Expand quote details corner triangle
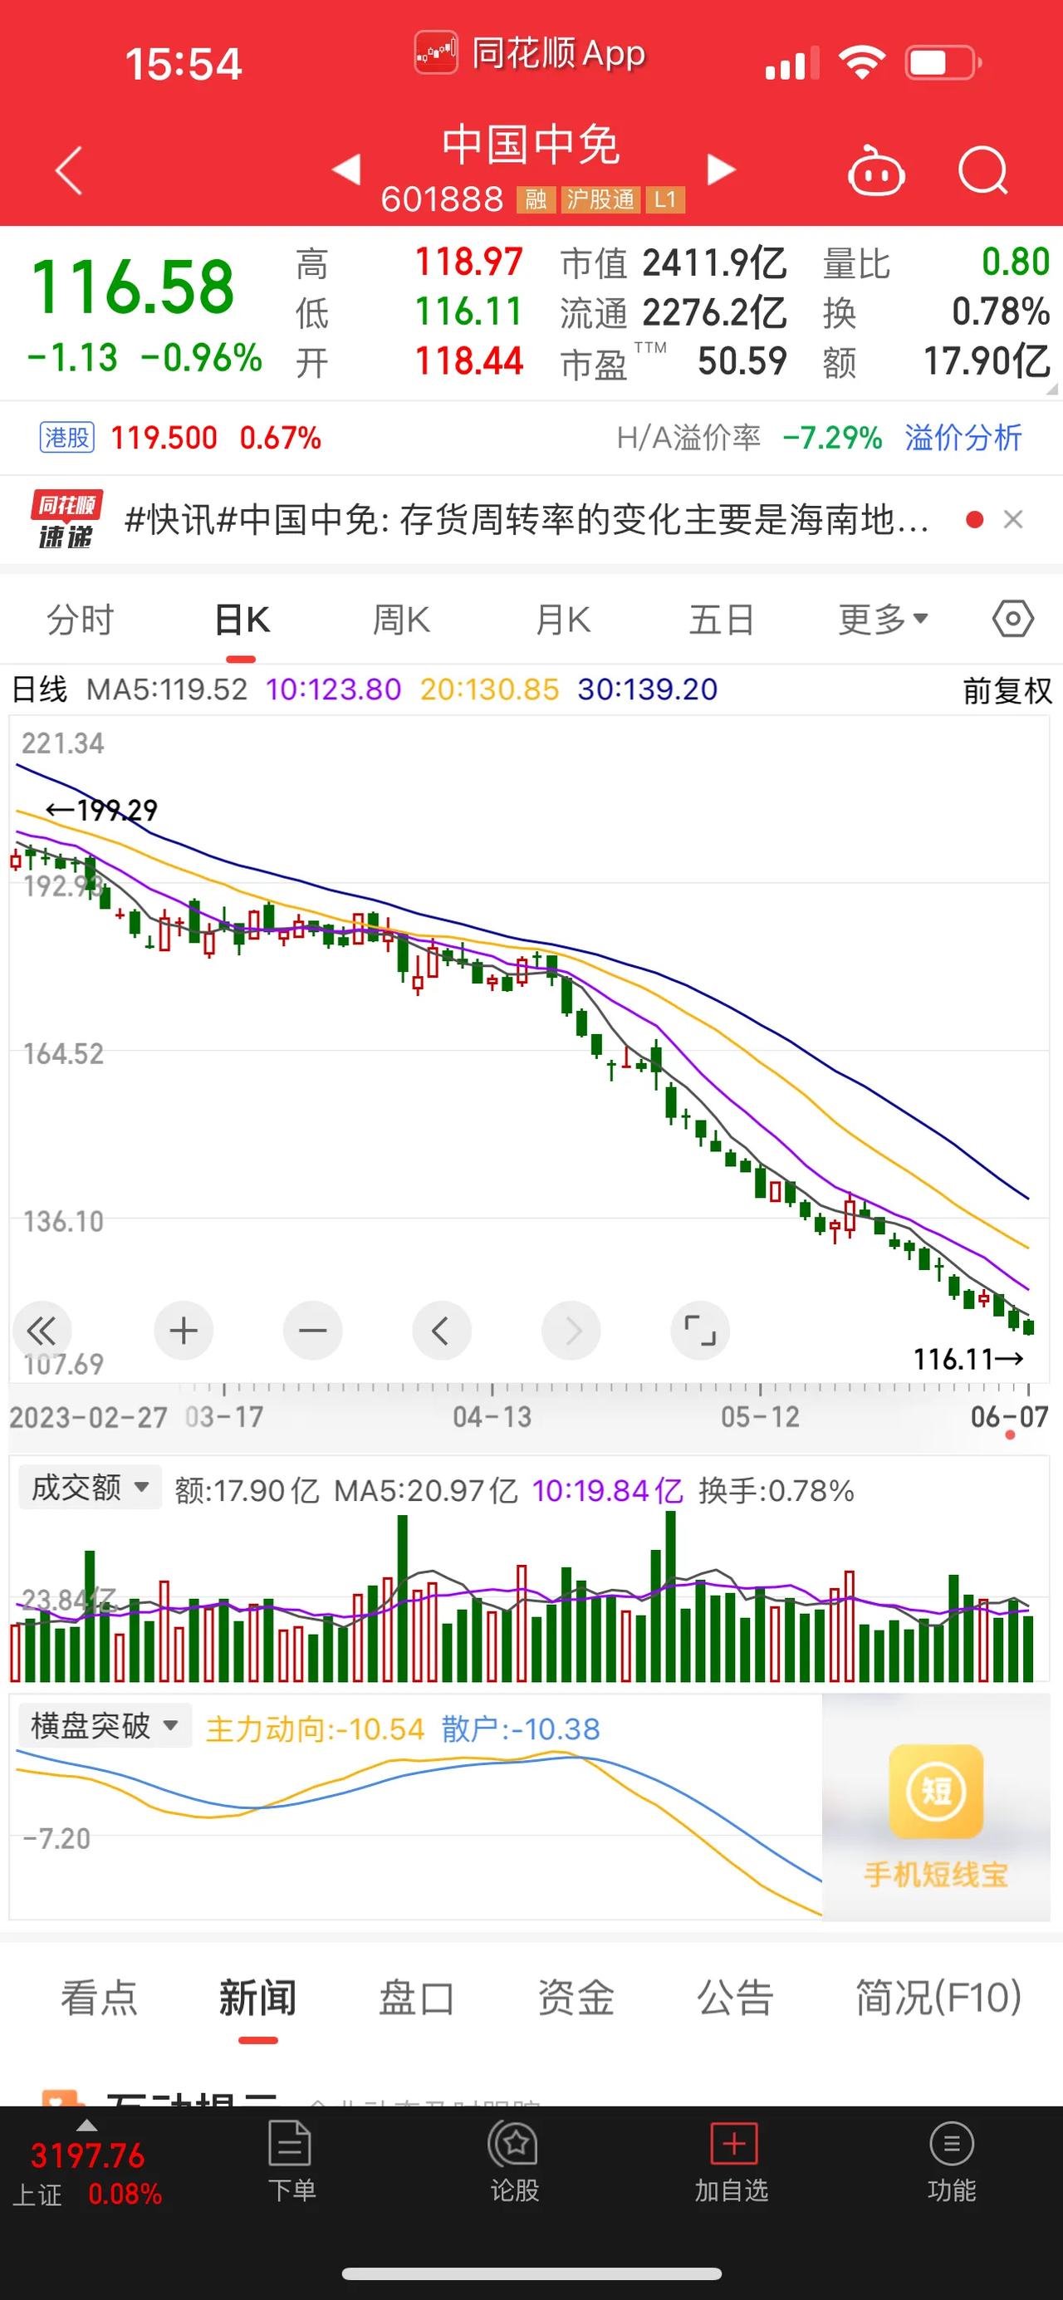This screenshot has height=2300, width=1063. click(x=1051, y=390)
